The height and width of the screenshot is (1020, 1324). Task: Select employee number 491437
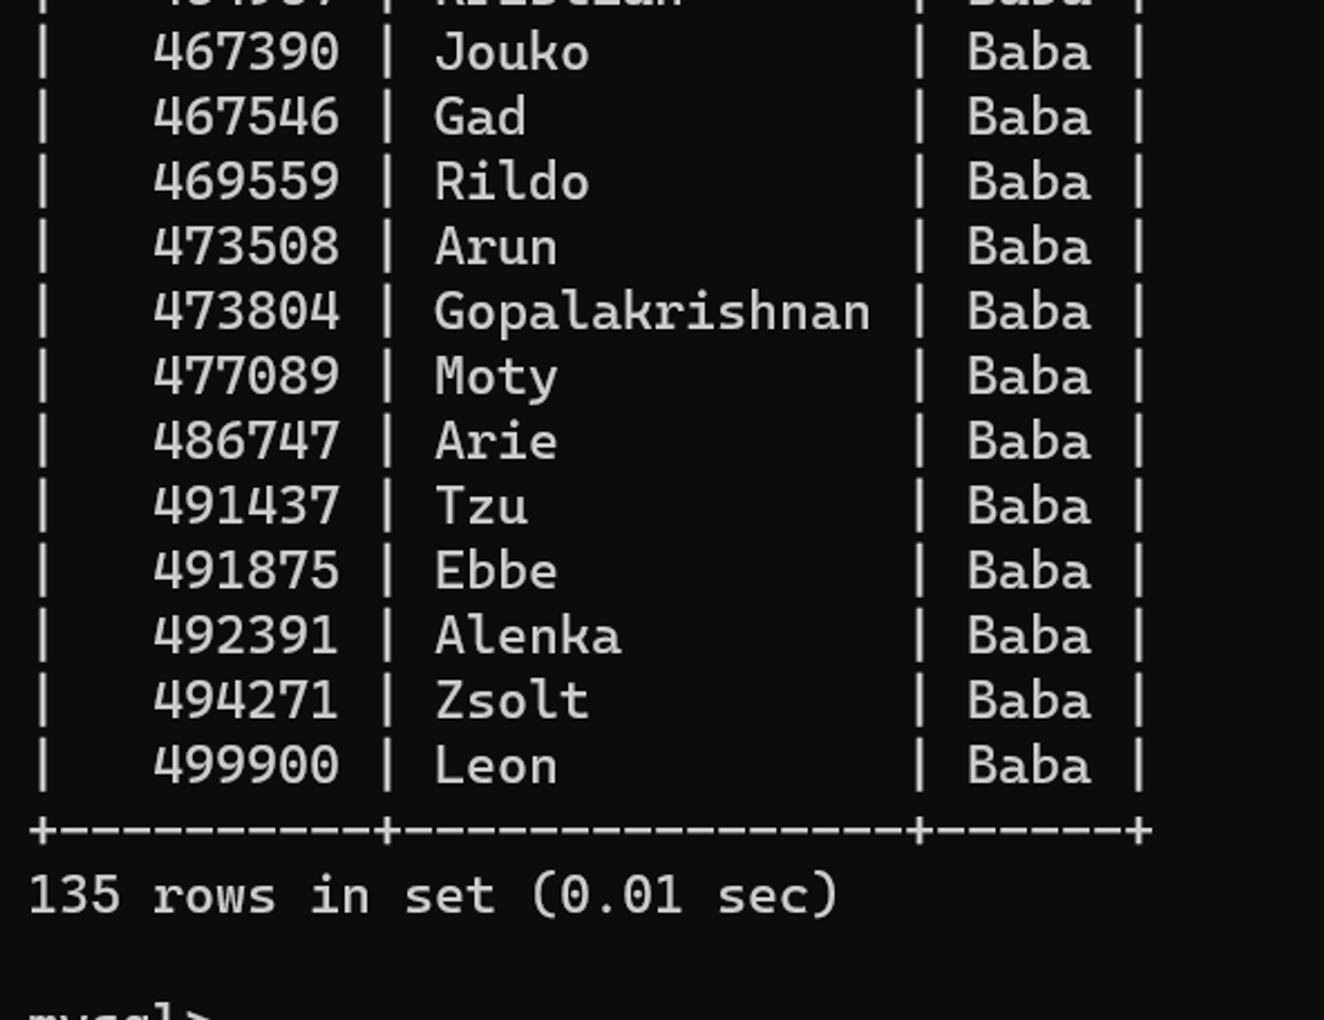[246, 506]
